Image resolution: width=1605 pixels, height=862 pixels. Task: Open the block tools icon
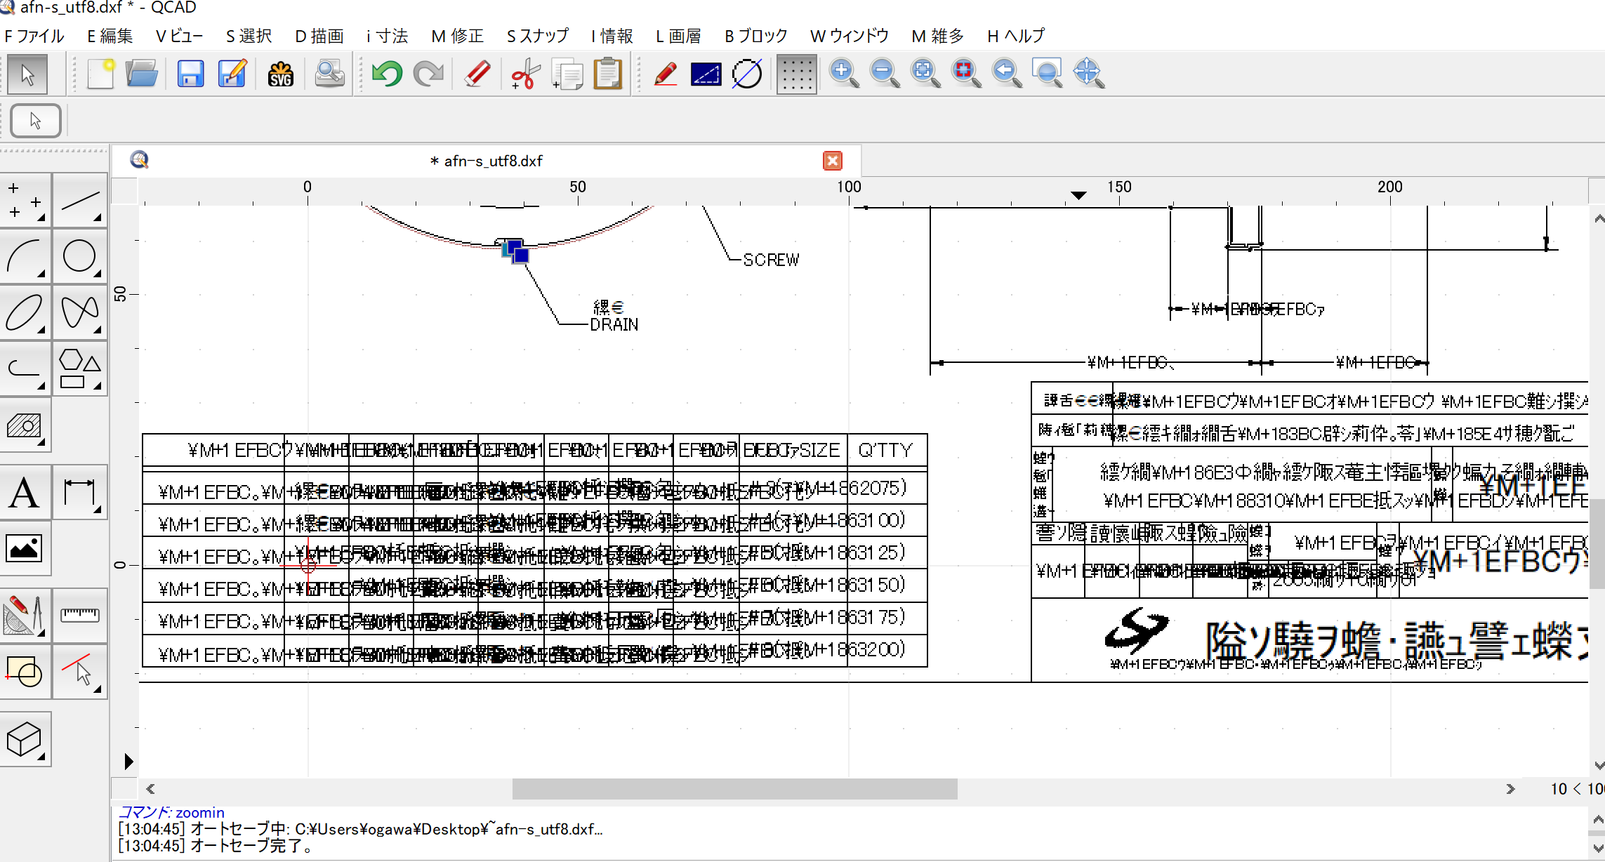pyautogui.click(x=25, y=672)
